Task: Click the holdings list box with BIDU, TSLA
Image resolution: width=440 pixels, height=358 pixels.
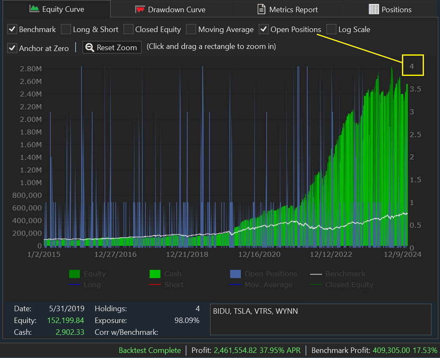Action: 320,320
